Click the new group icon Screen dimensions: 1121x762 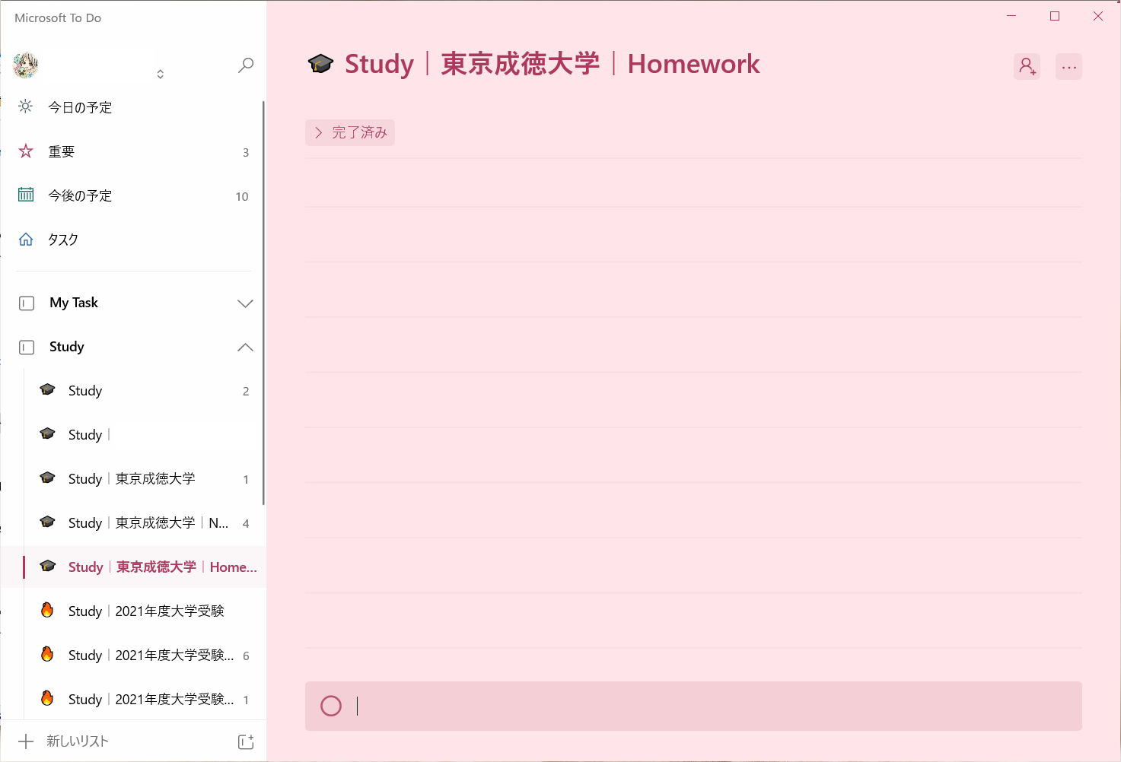pos(246,741)
